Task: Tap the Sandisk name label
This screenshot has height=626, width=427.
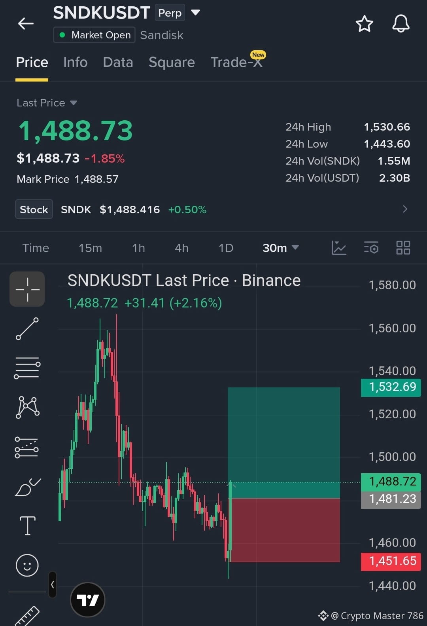Action: (162, 35)
